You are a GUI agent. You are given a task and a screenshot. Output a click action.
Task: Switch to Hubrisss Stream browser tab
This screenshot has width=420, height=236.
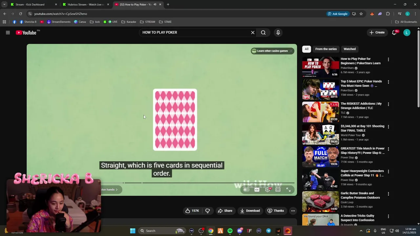86,5
